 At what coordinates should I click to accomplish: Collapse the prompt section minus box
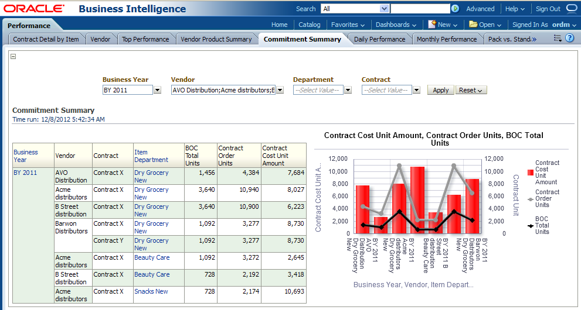[13, 57]
